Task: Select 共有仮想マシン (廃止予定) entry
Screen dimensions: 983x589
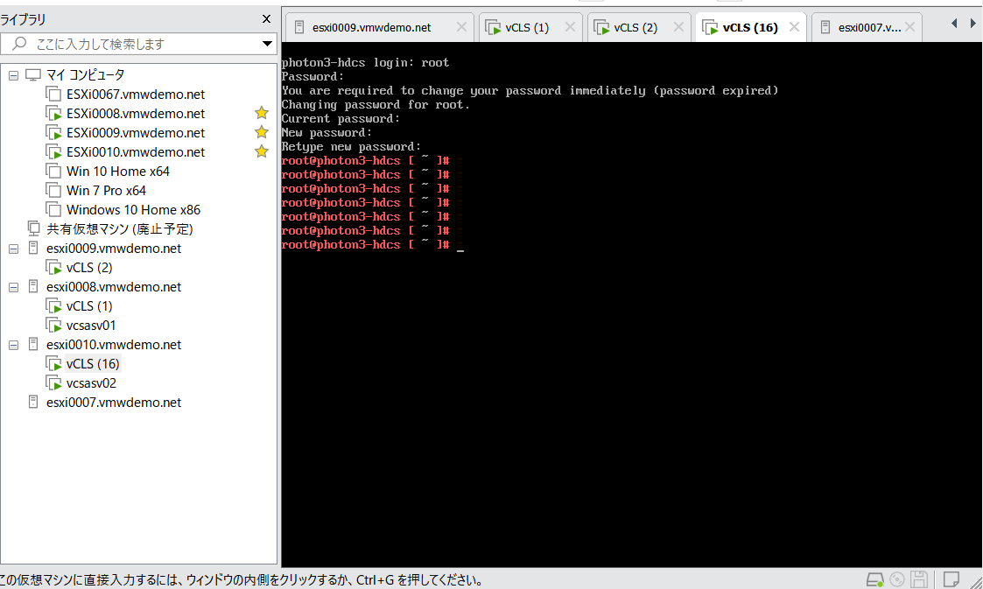Action: coord(119,229)
